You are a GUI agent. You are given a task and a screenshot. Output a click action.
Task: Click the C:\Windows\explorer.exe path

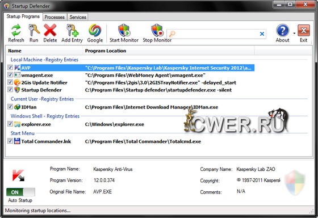115,124
